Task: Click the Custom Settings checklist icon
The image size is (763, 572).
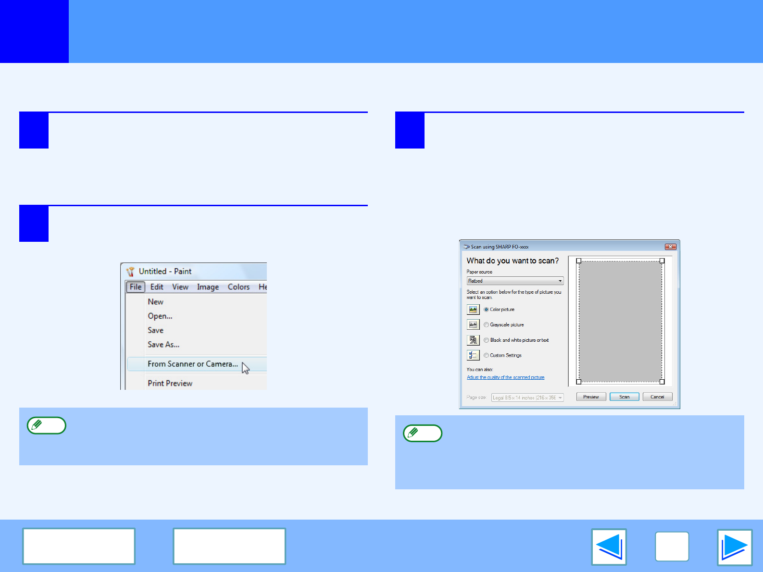Action: tap(473, 355)
